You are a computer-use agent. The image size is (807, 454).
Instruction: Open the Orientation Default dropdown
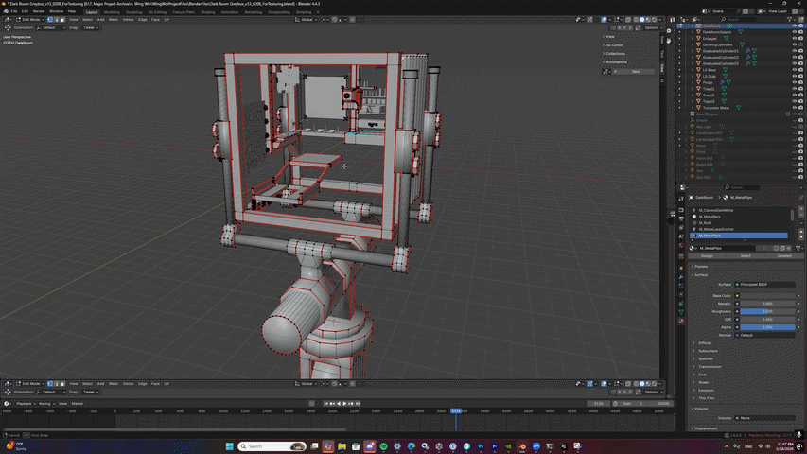[49, 27]
